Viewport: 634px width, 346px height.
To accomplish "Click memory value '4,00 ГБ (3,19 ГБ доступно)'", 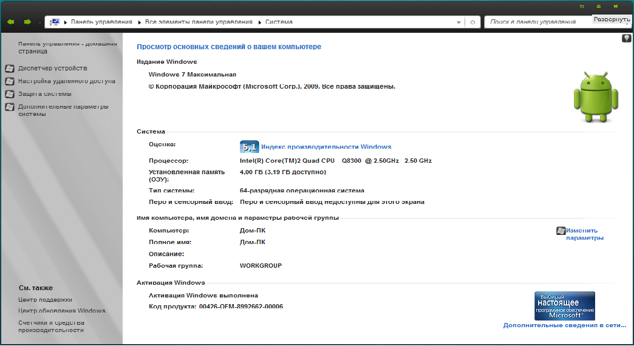I will click(x=282, y=172).
